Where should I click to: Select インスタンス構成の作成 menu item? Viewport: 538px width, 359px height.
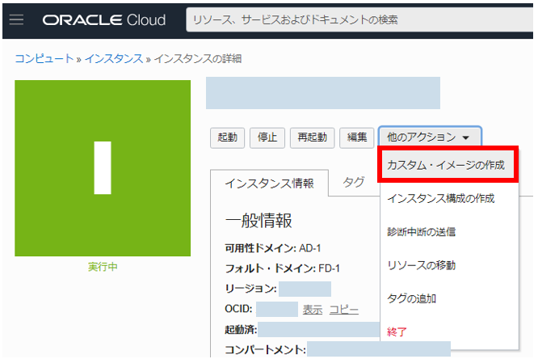tap(441, 198)
